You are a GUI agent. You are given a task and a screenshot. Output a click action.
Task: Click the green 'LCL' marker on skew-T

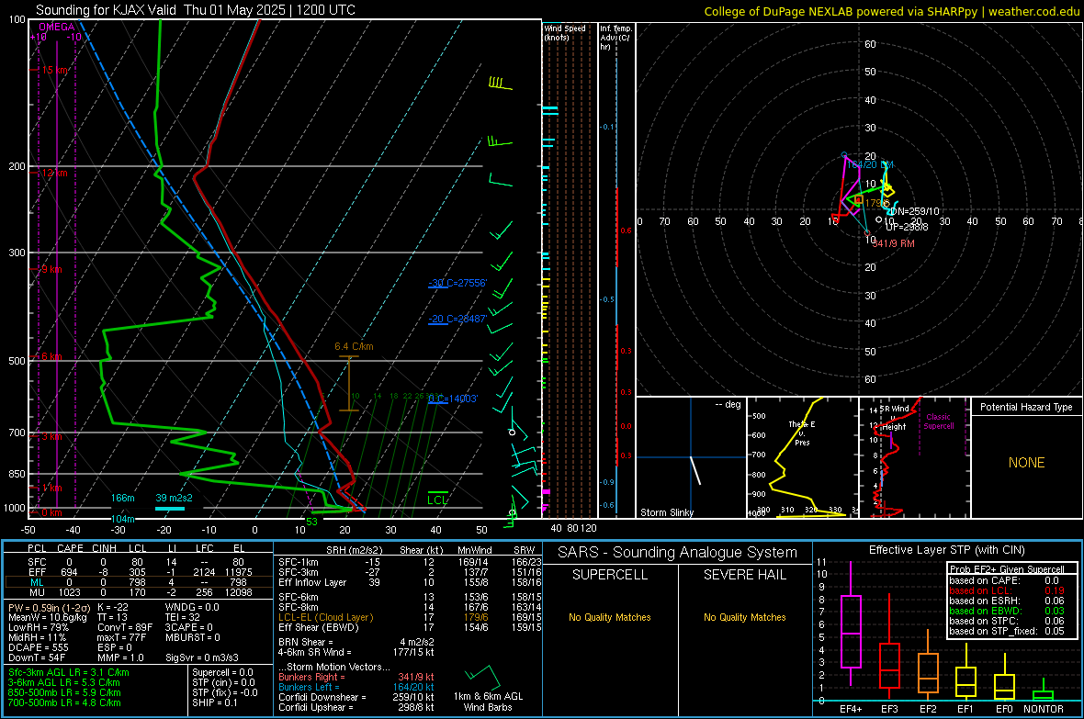pyautogui.click(x=437, y=500)
